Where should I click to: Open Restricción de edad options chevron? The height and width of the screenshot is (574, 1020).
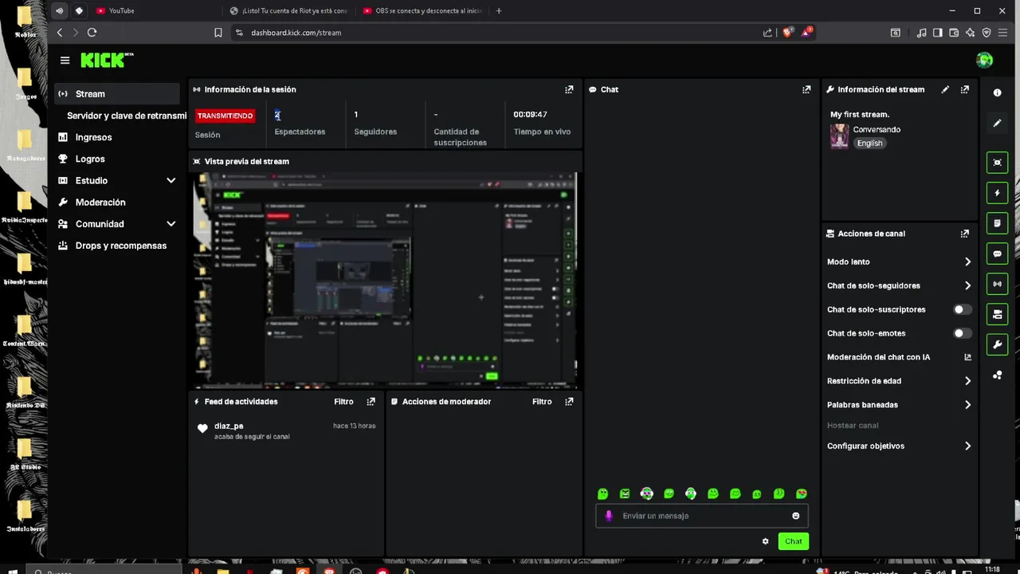click(967, 381)
